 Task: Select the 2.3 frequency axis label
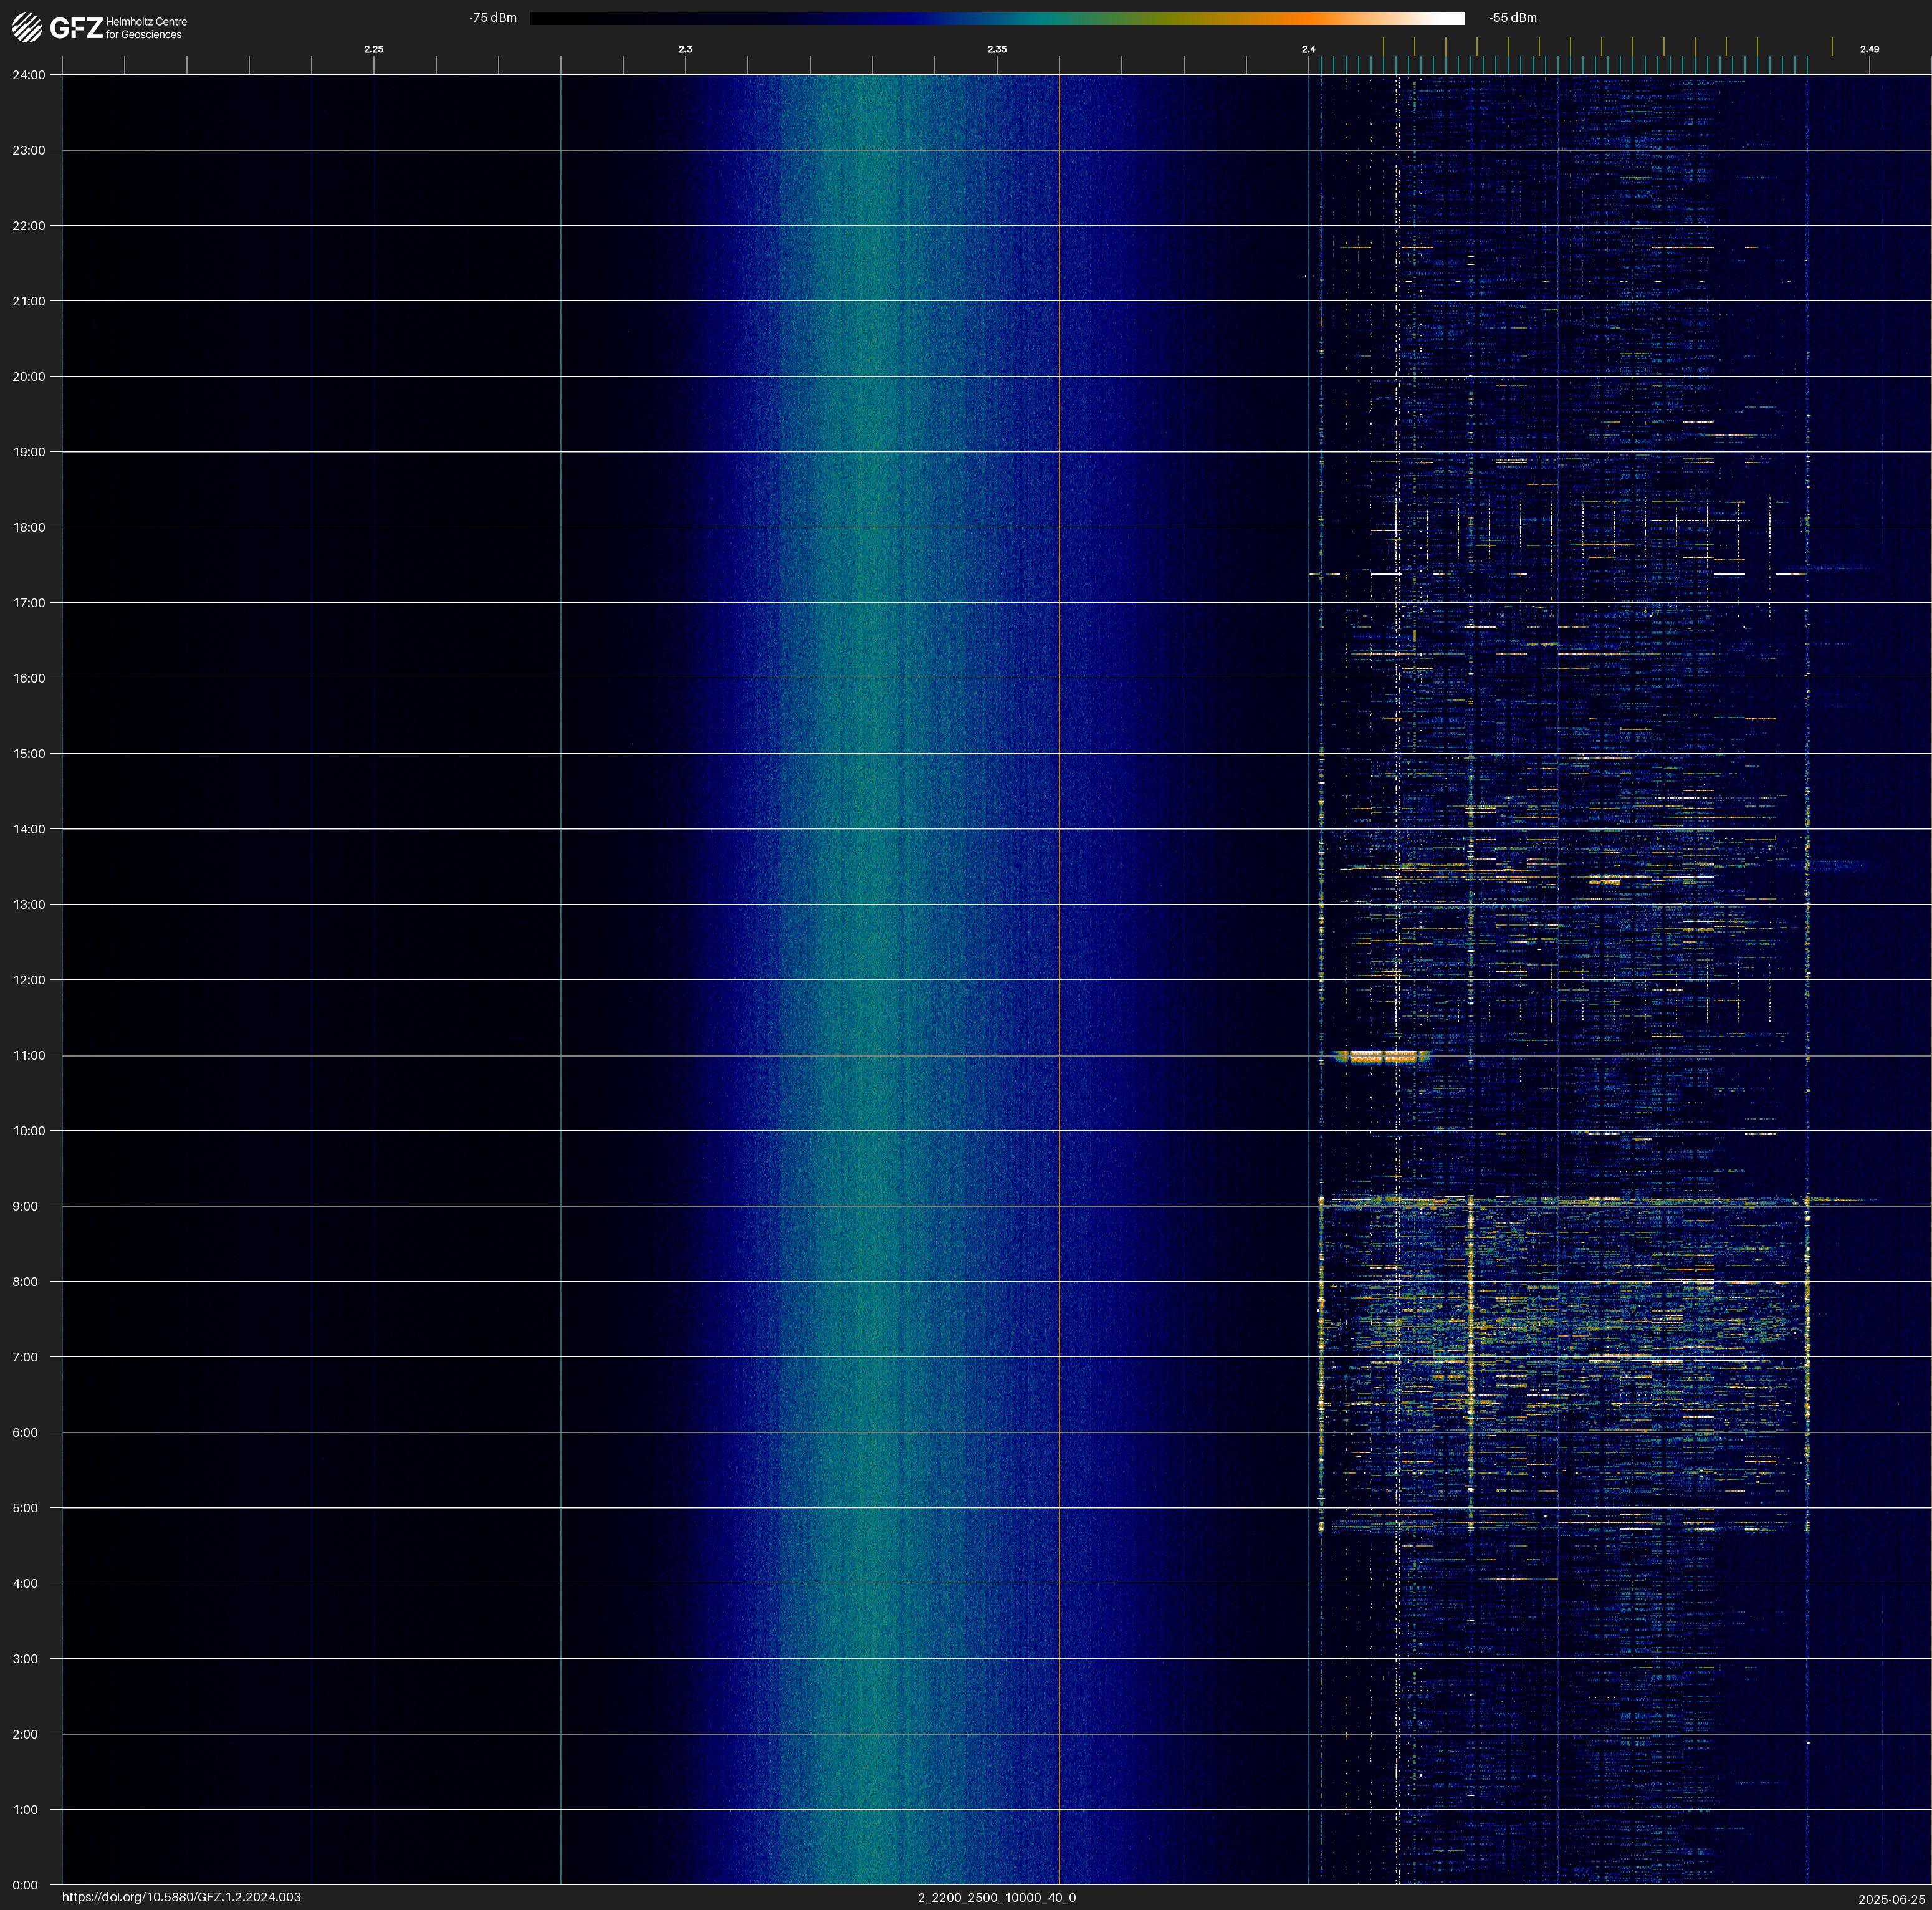point(685,49)
